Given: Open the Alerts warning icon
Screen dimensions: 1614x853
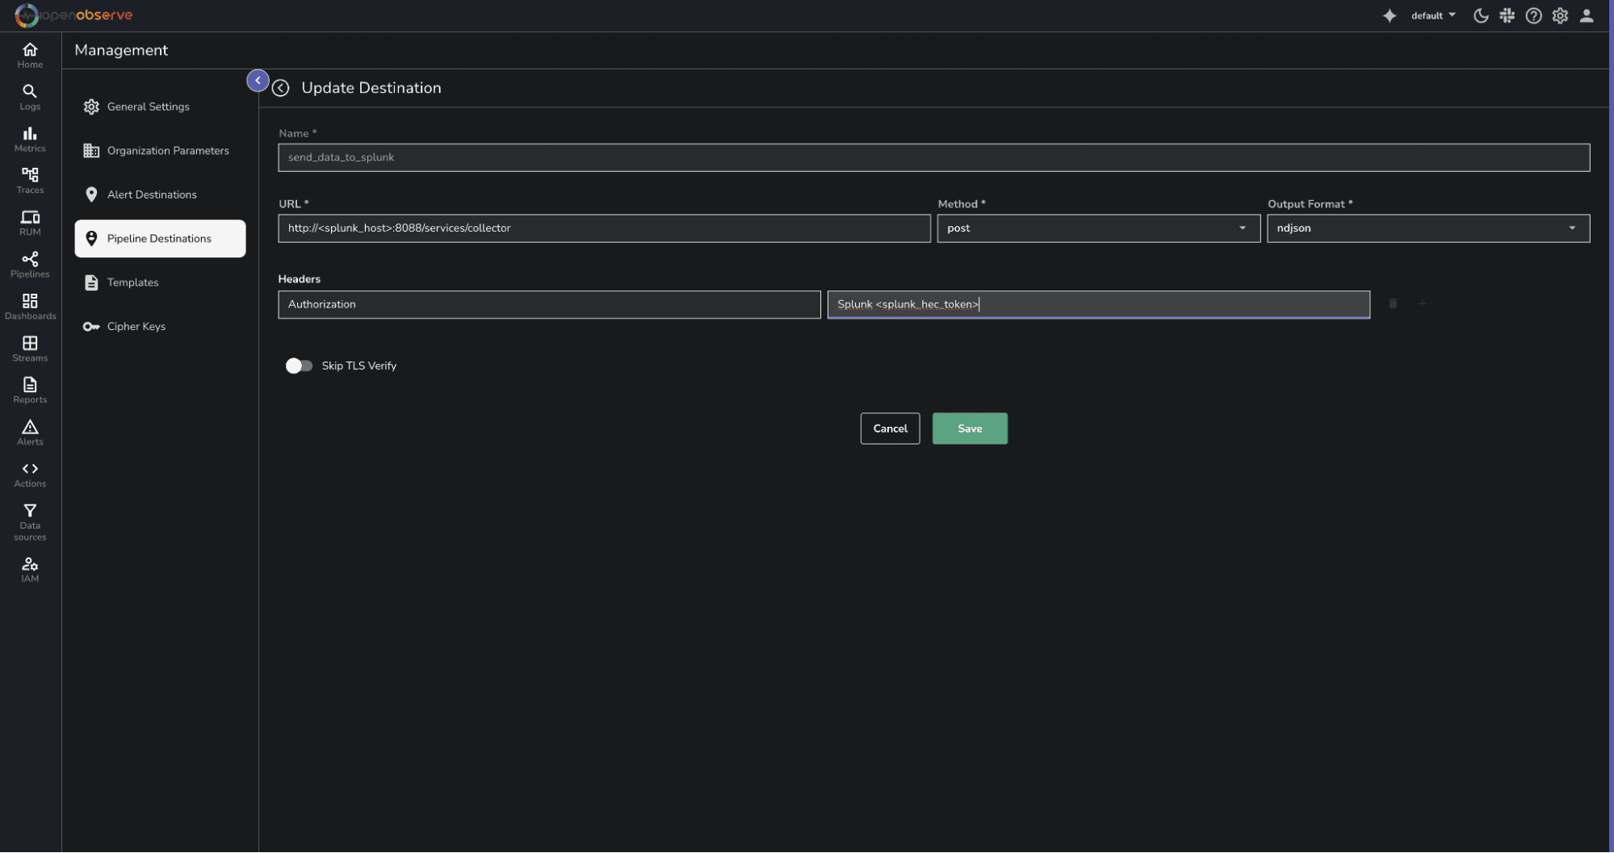Looking at the screenshot, I should [x=30, y=432].
